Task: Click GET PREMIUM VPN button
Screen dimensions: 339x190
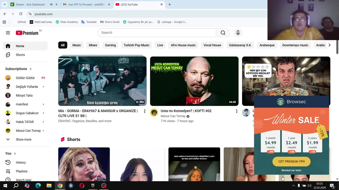Action: click(x=291, y=161)
